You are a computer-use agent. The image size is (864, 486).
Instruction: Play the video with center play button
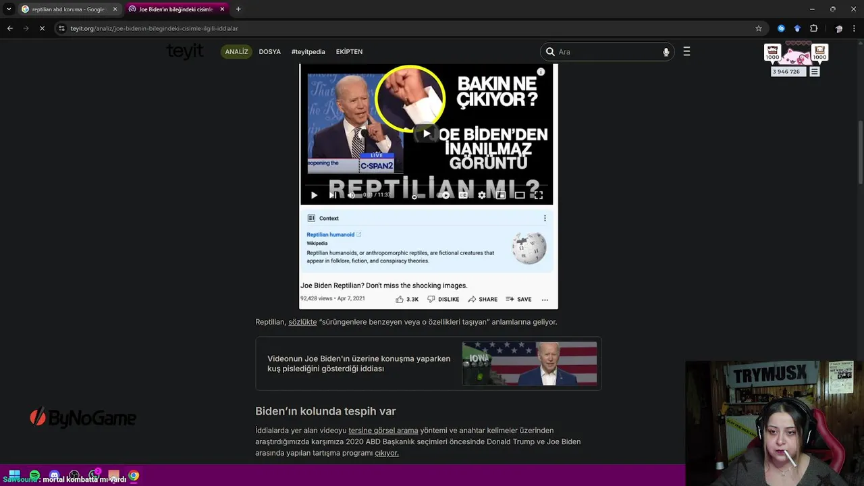click(426, 134)
